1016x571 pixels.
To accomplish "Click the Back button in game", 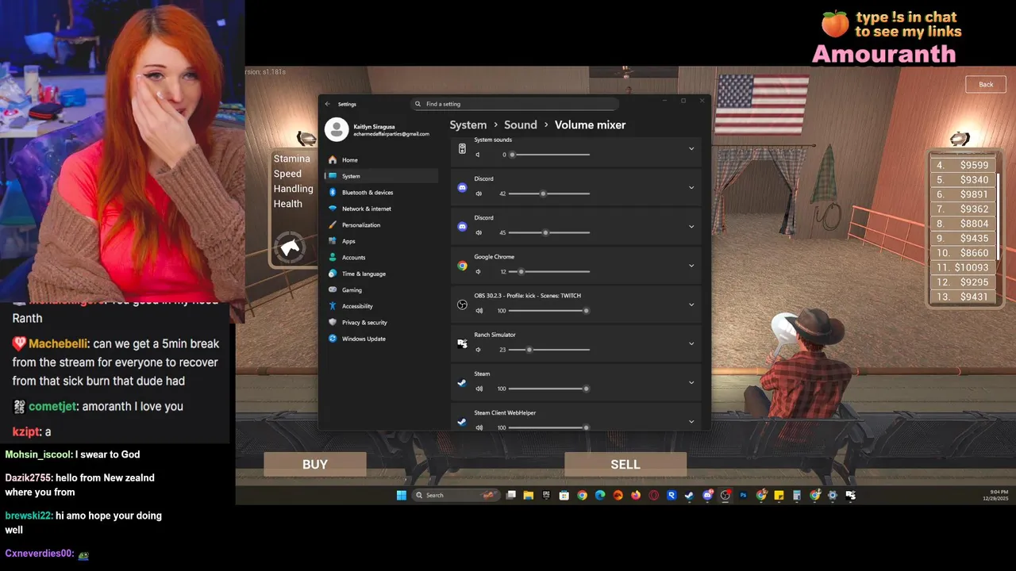I will click(986, 84).
